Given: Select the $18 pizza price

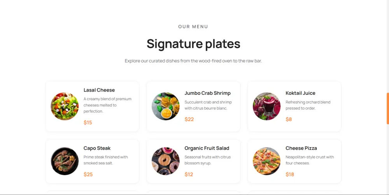Looking at the screenshot, I should pos(290,174).
